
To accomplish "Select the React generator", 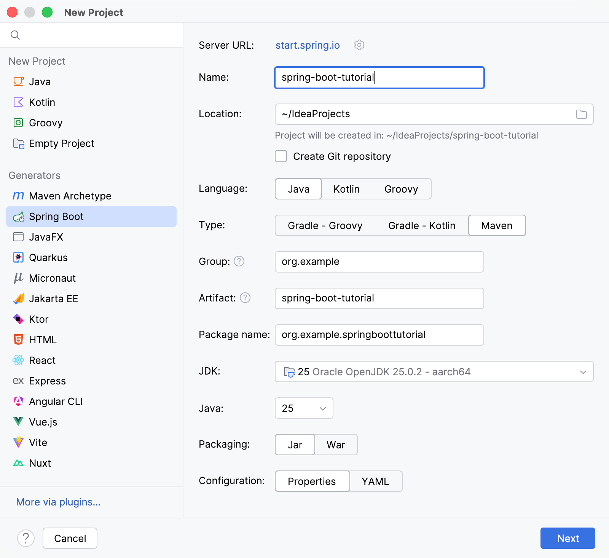I will [42, 360].
